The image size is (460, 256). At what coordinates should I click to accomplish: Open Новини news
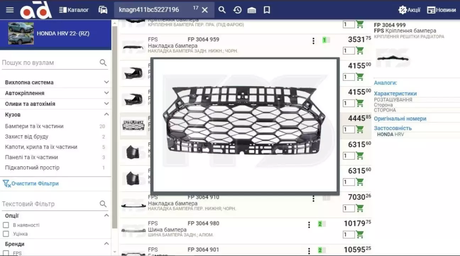pyautogui.click(x=441, y=10)
